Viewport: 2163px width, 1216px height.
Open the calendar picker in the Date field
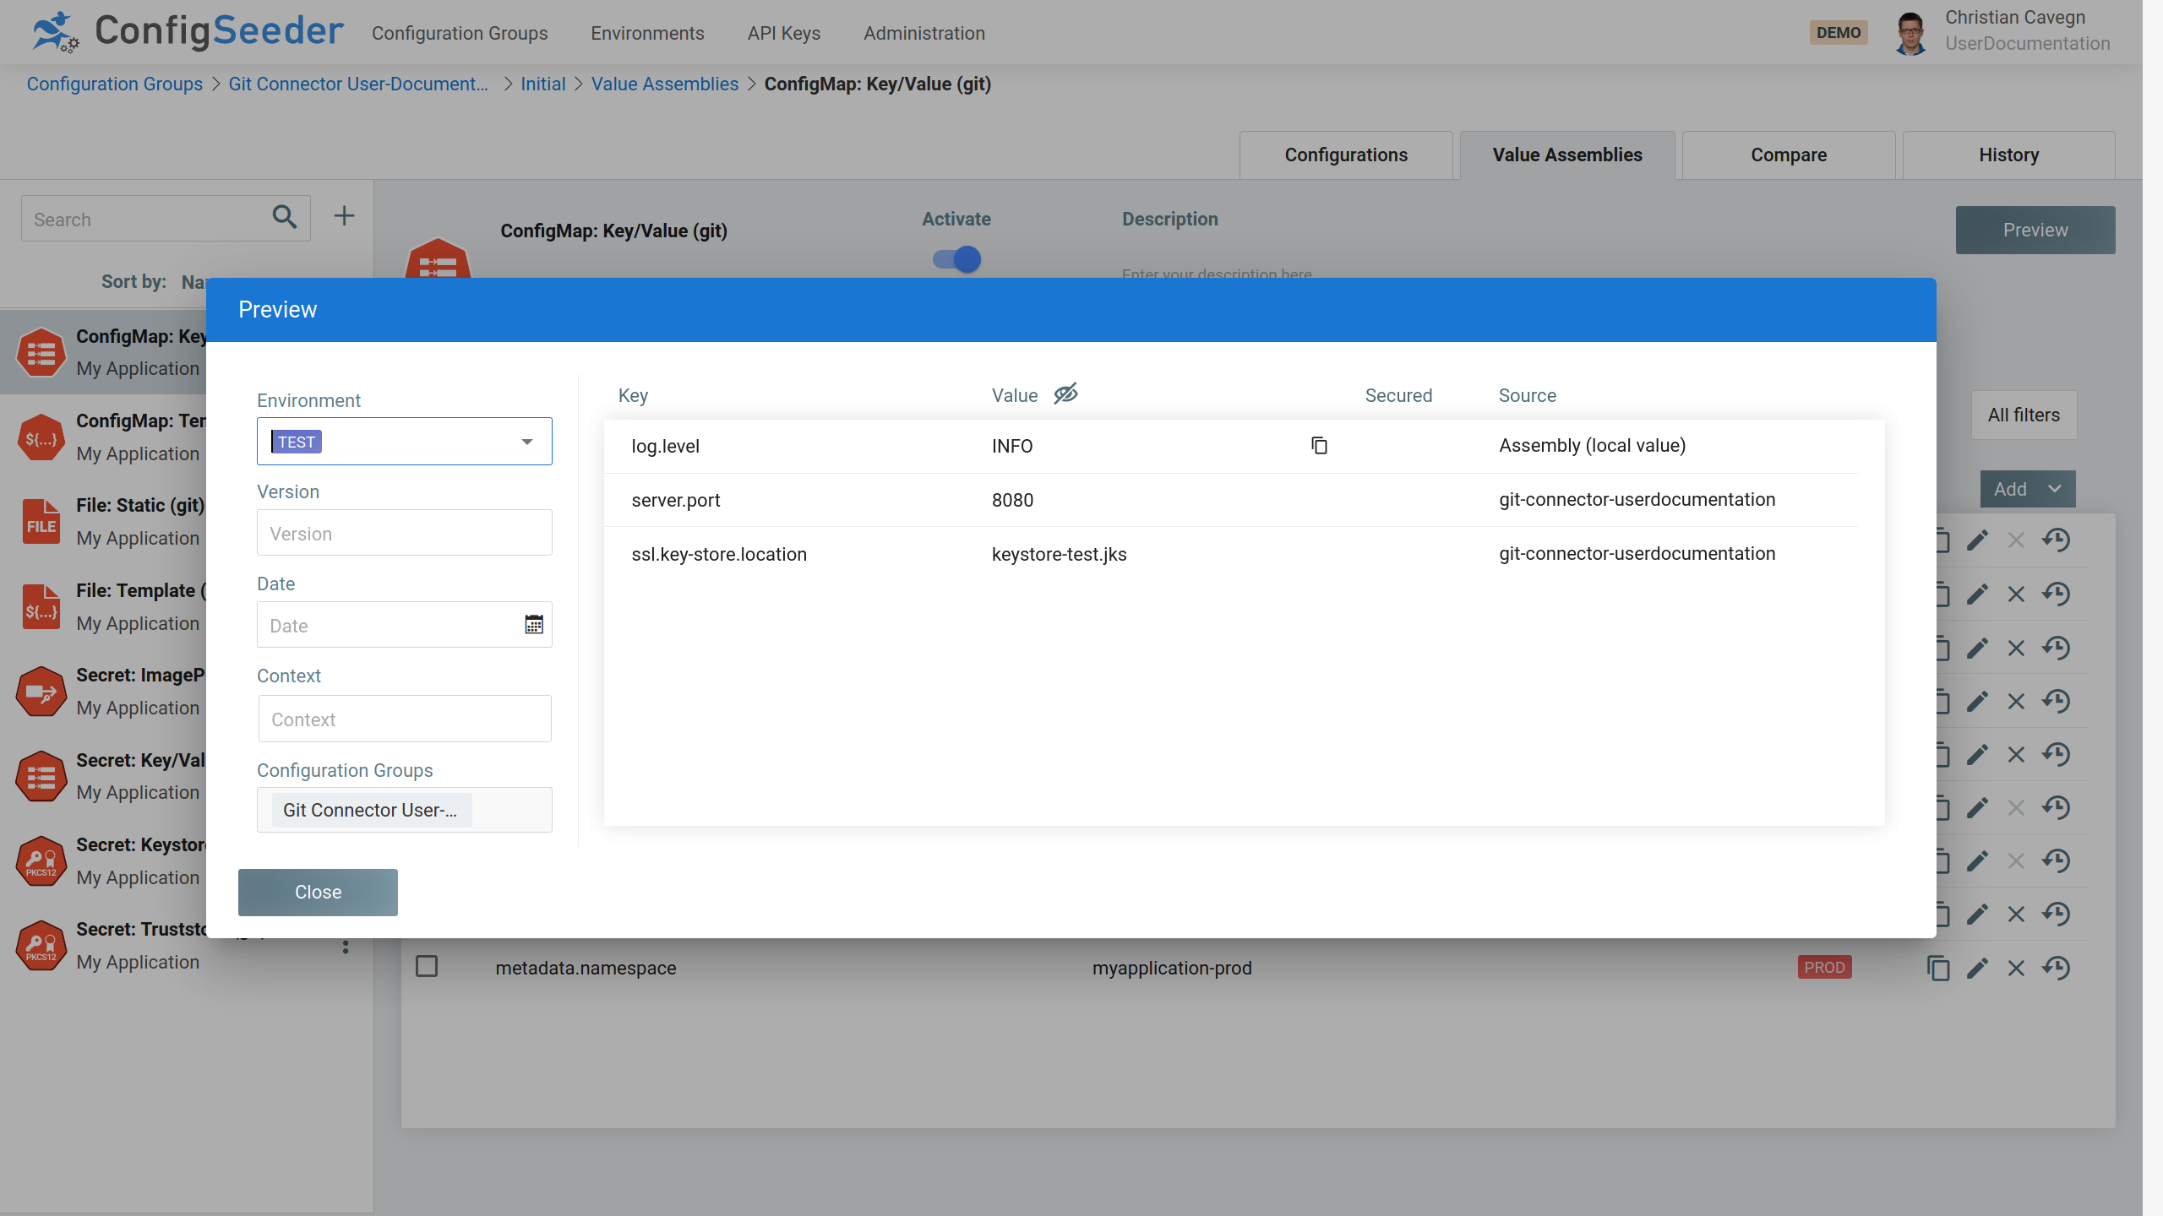tap(533, 624)
